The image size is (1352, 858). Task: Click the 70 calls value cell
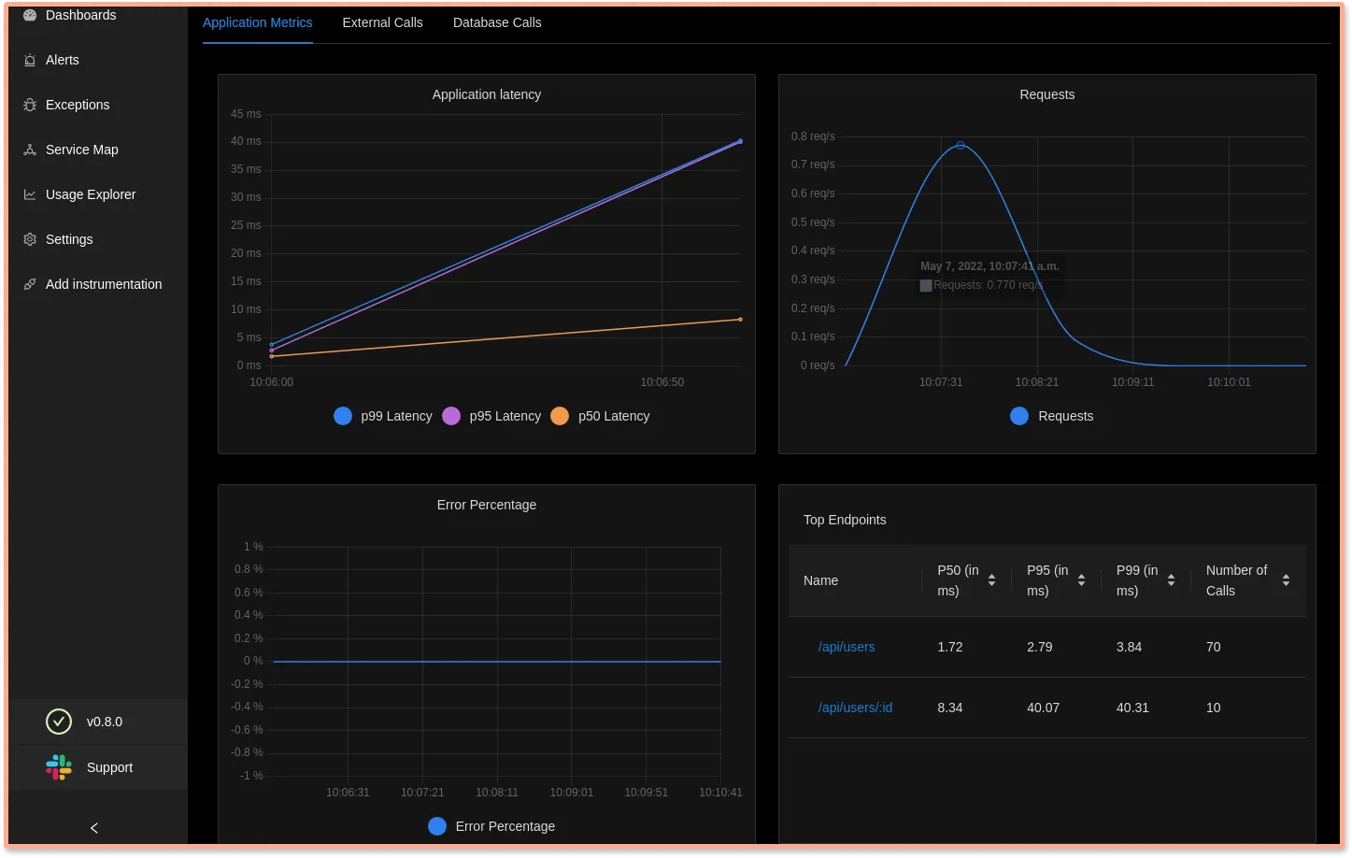[1214, 647]
